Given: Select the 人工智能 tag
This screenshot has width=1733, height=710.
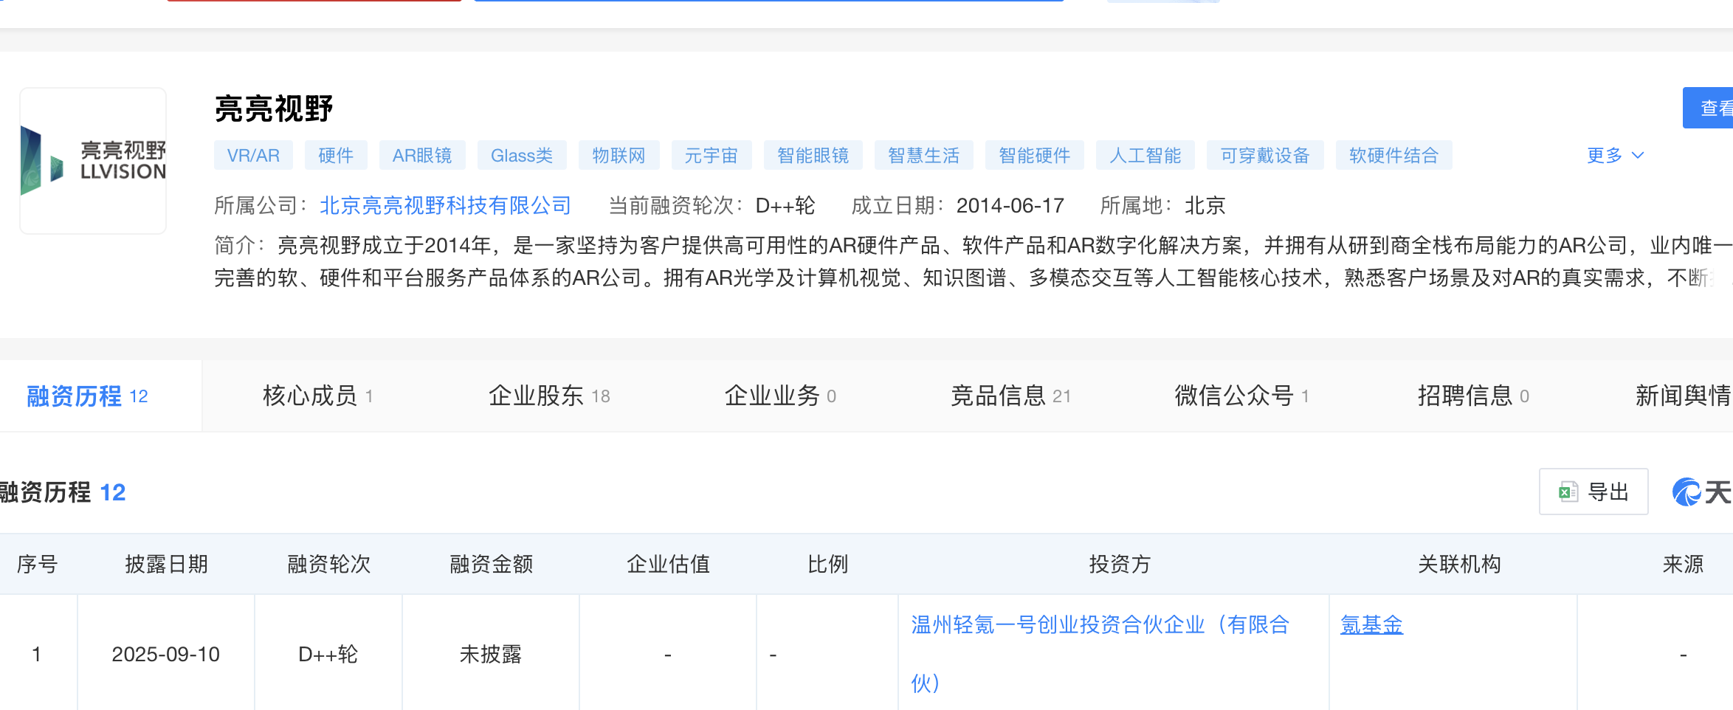Looking at the screenshot, I should pos(1145,156).
